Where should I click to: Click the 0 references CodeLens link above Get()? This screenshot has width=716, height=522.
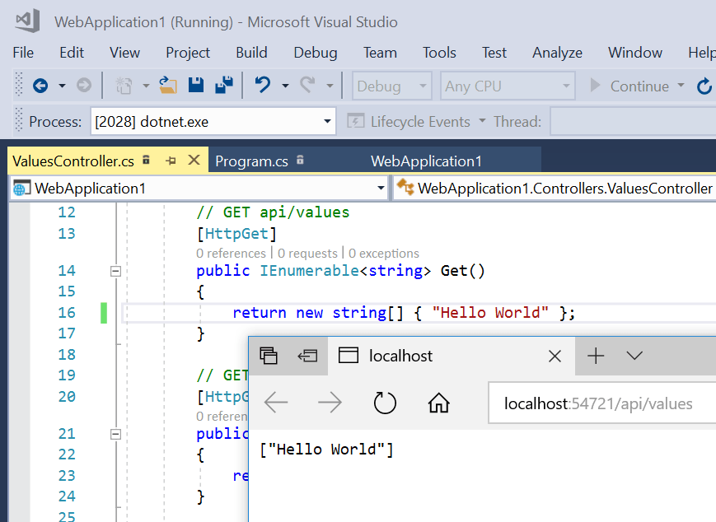[231, 254]
